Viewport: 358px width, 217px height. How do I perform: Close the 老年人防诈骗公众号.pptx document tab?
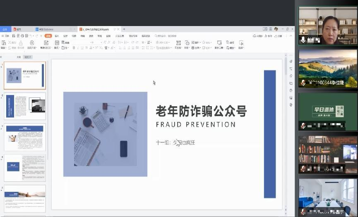(118, 29)
